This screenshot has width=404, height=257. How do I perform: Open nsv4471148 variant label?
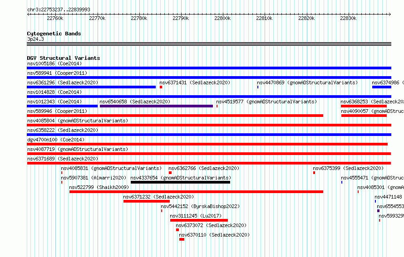[388, 197]
